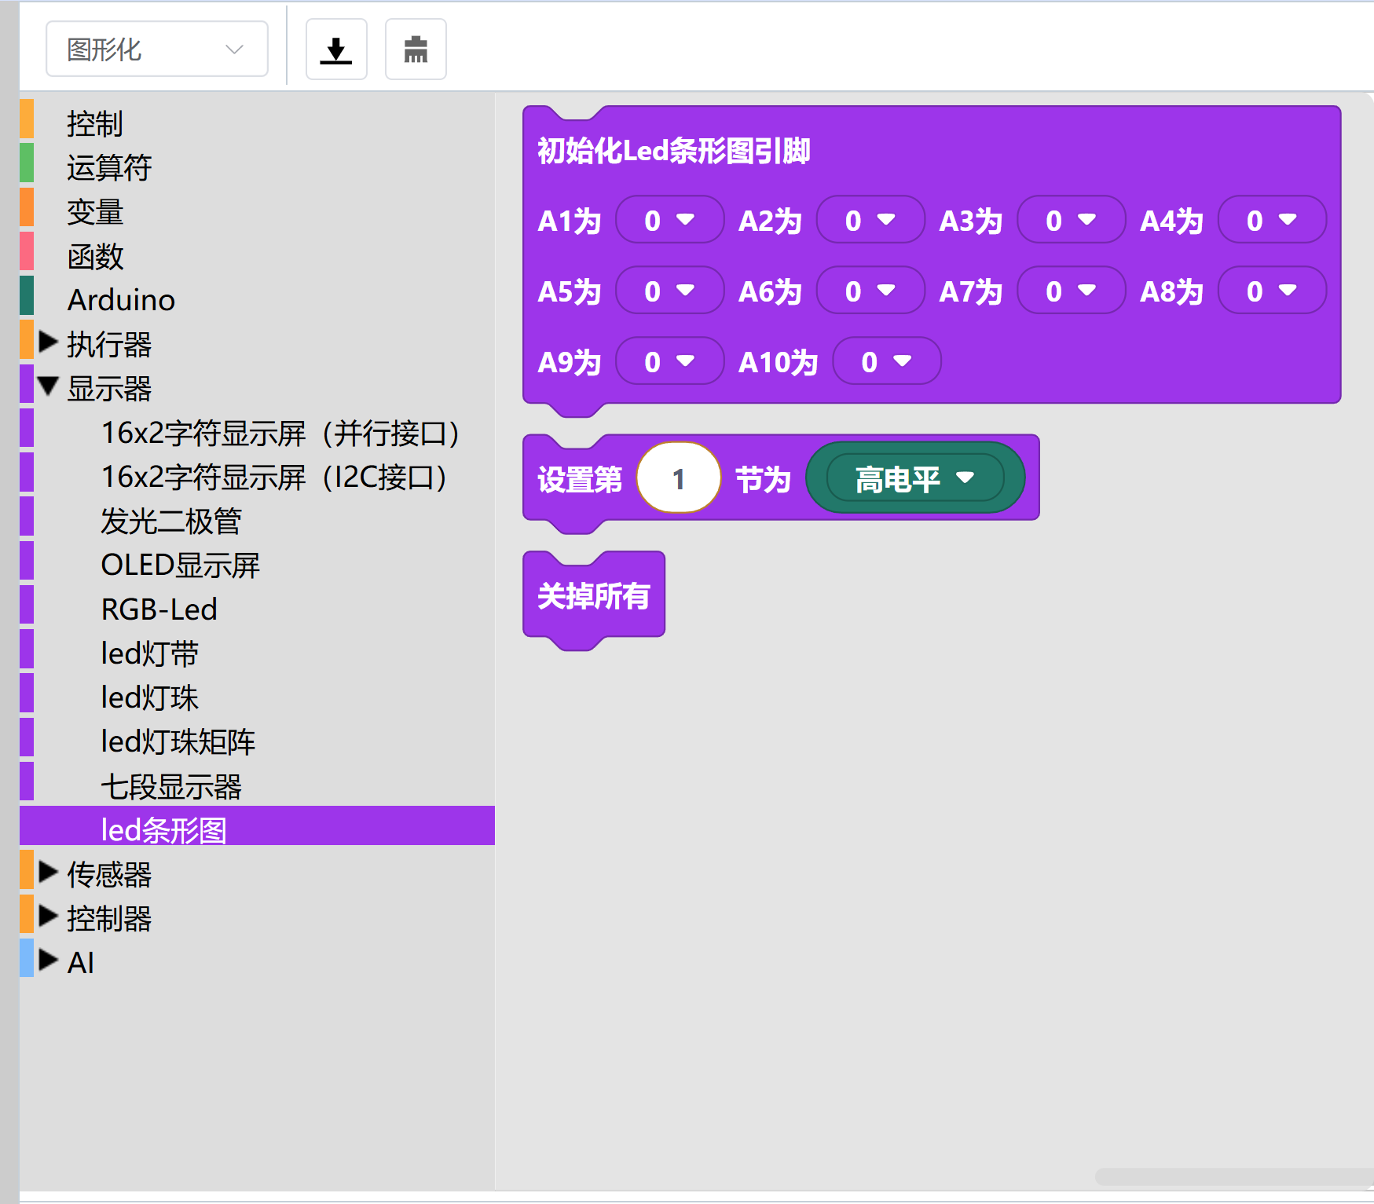
Task: Open the Arduino block category
Action: [121, 300]
